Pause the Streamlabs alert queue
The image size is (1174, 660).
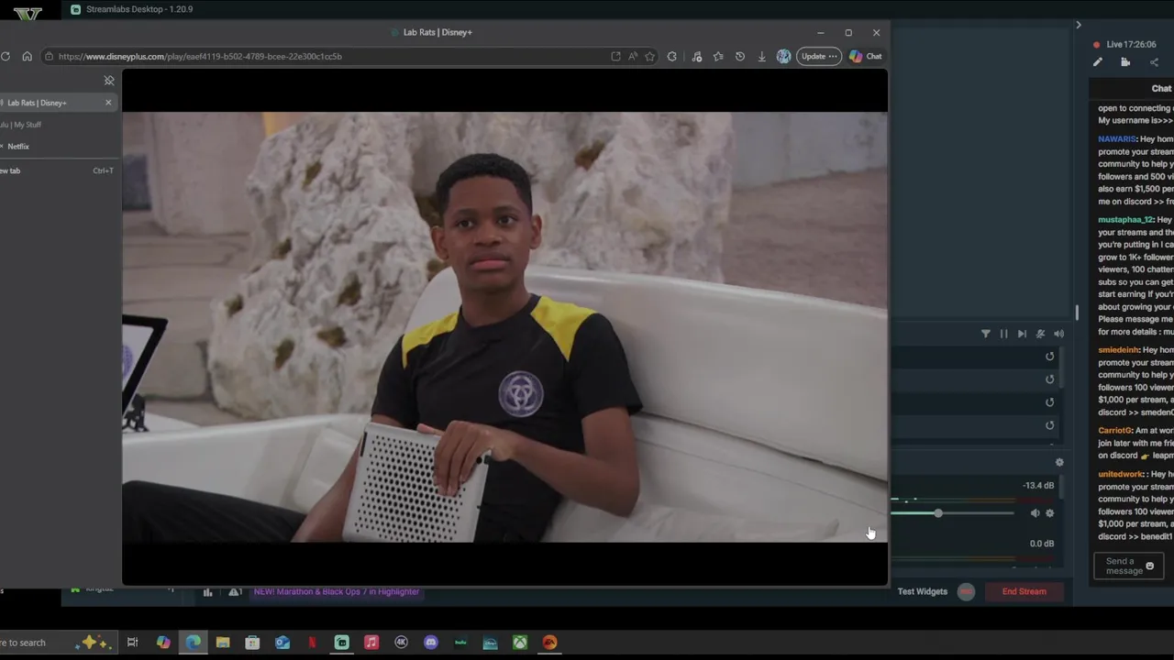[1003, 334]
